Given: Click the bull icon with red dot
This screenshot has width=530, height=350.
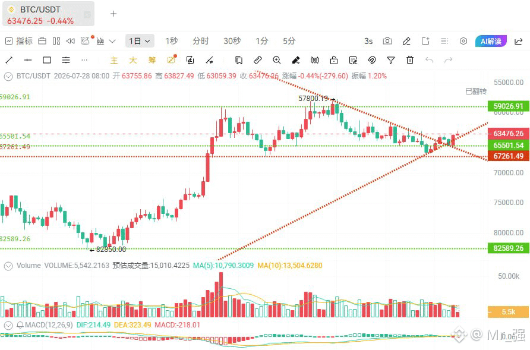Looking at the screenshot, I should point(86,40).
